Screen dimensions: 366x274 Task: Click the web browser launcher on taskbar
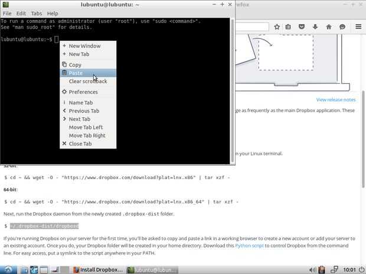pos(34,270)
